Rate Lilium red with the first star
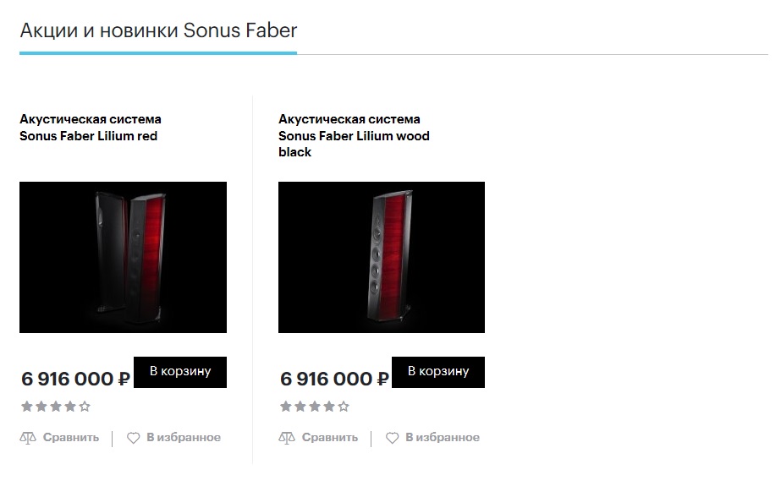Image resolution: width=781 pixels, height=486 pixels. click(x=27, y=407)
